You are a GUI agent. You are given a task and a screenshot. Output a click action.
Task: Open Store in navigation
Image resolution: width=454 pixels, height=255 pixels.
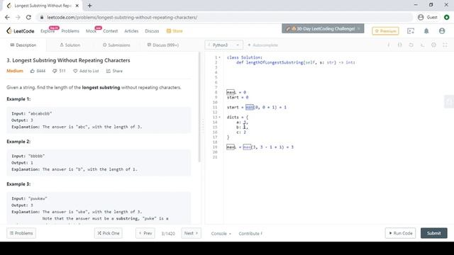(175, 31)
